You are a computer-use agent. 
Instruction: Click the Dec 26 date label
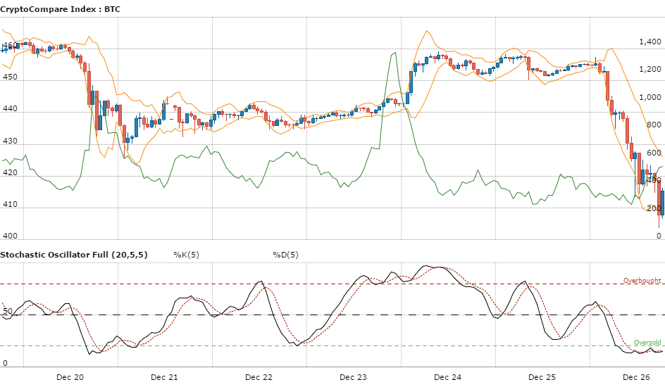point(635,377)
